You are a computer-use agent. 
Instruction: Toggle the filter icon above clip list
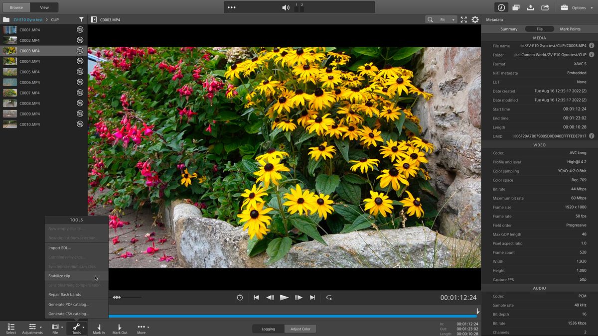[81, 18]
